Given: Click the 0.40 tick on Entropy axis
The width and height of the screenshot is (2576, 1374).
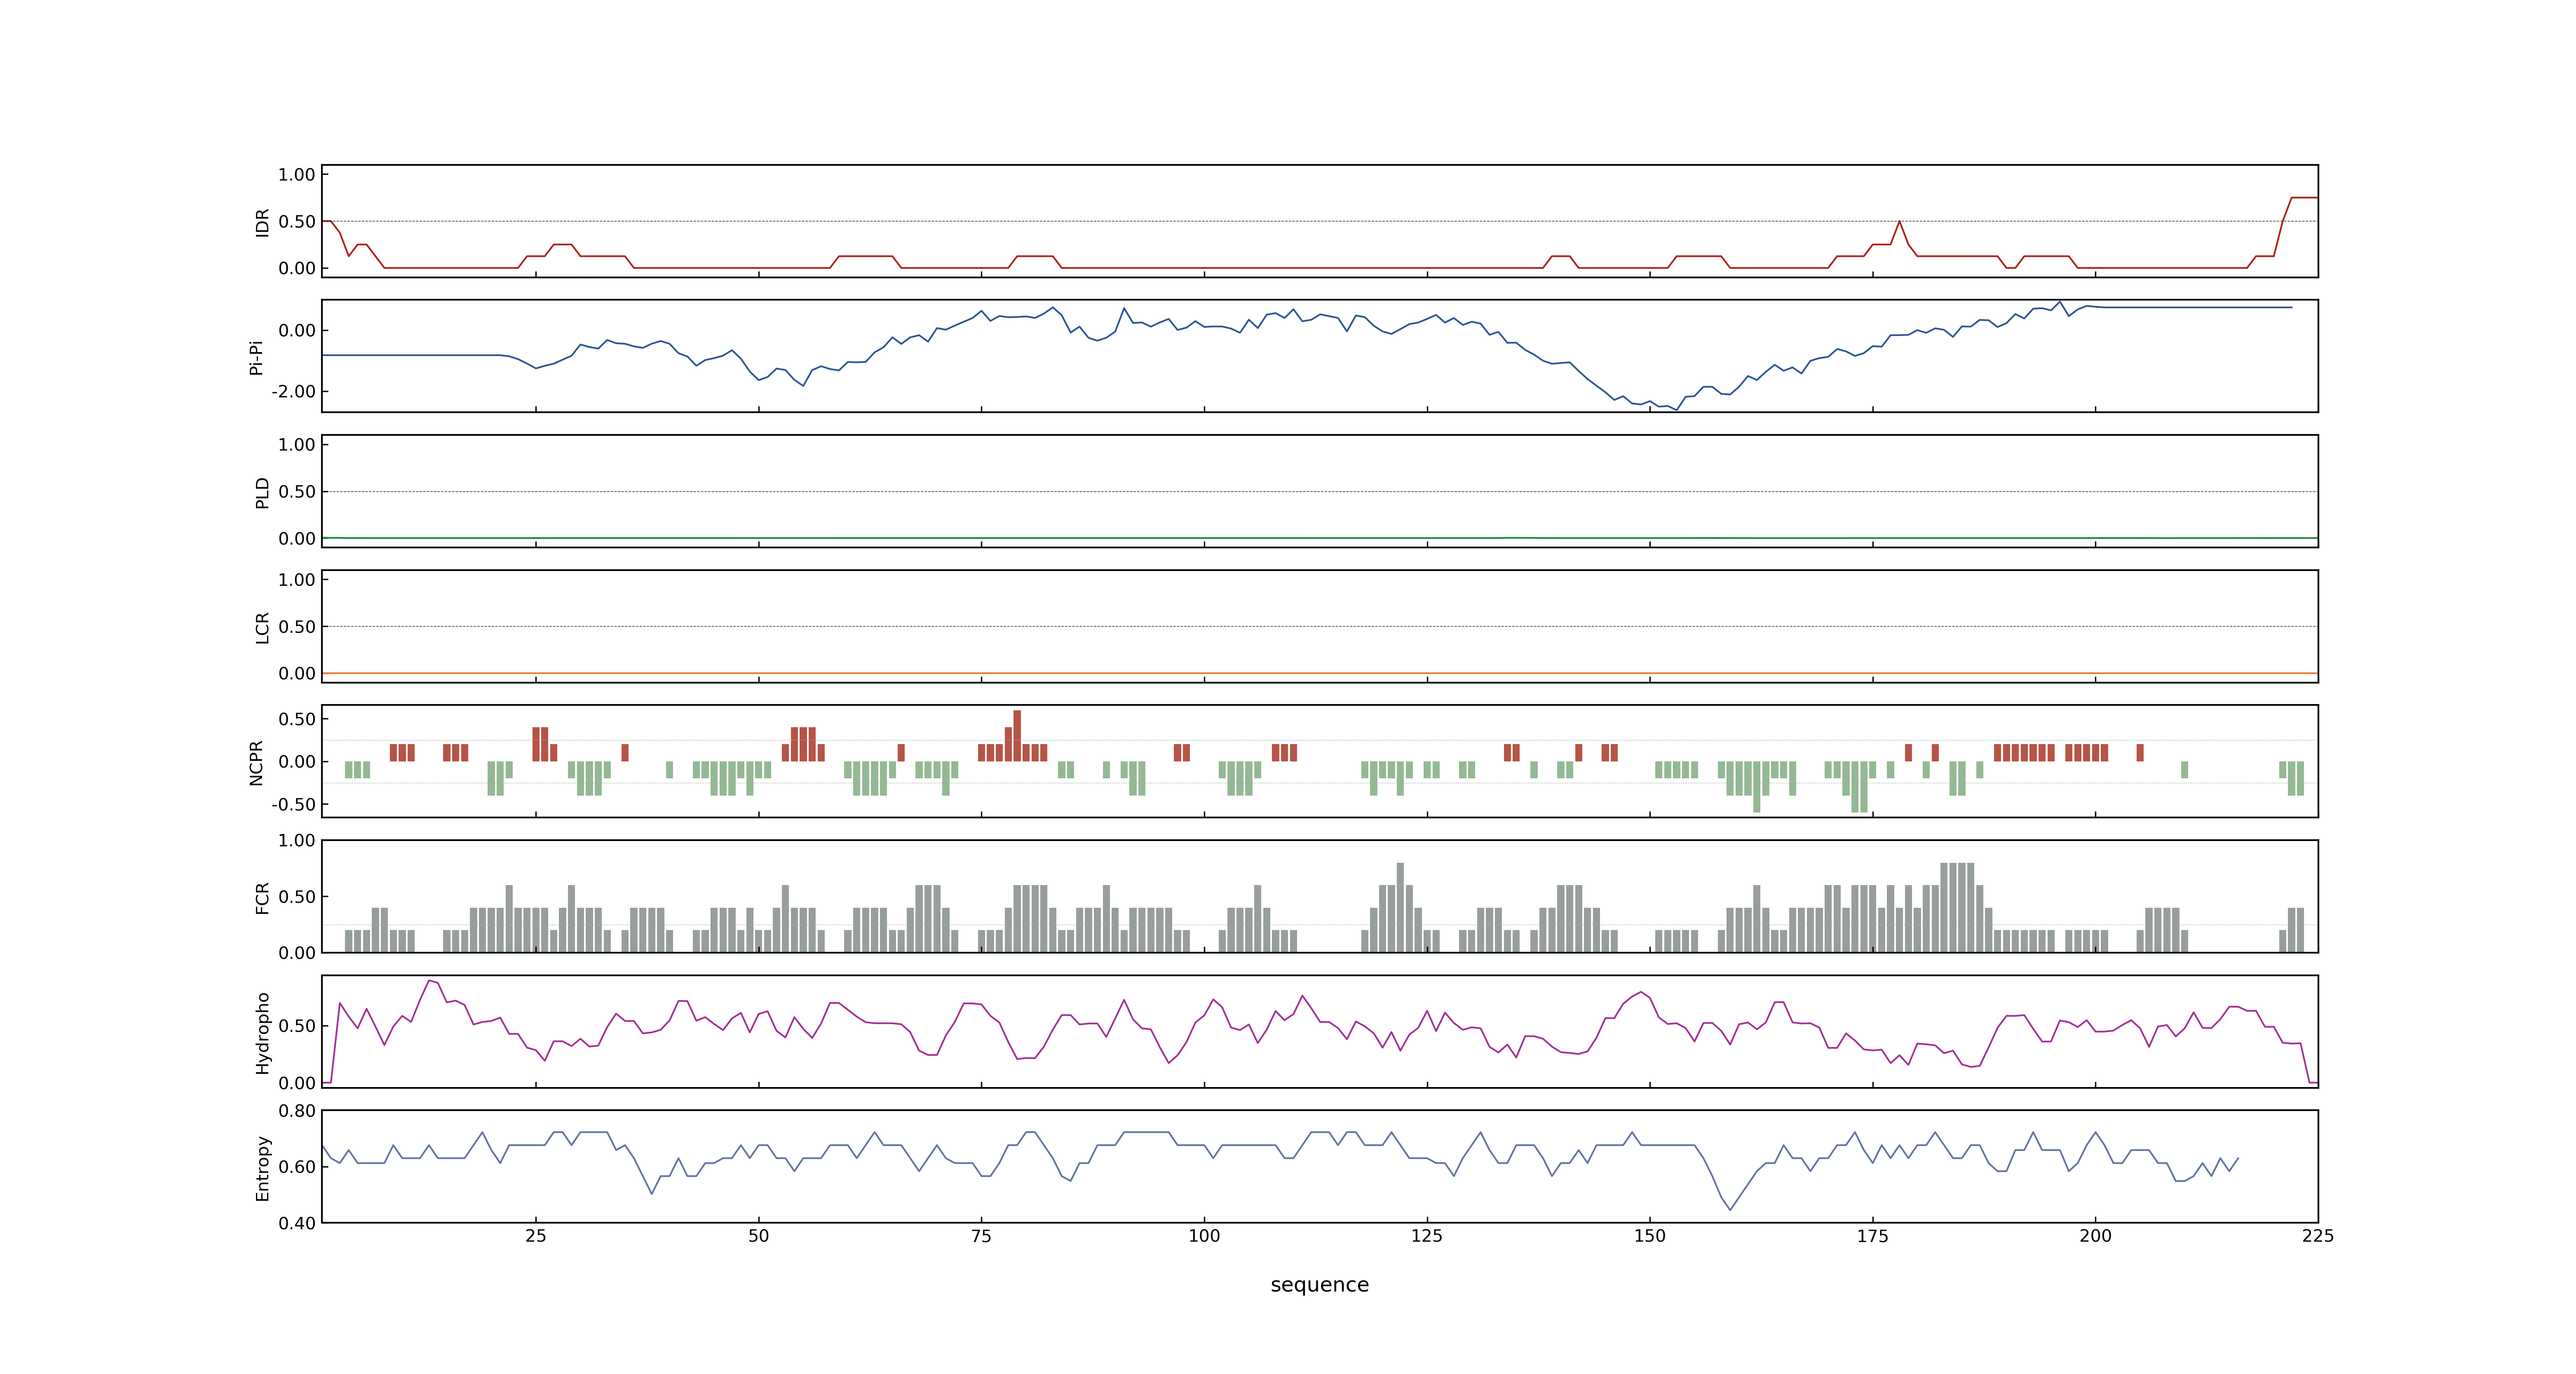Looking at the screenshot, I should click(x=297, y=1223).
